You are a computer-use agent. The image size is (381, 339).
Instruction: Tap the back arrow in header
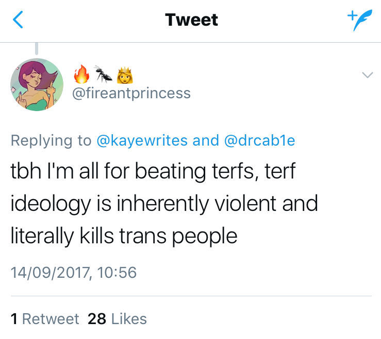18,21
